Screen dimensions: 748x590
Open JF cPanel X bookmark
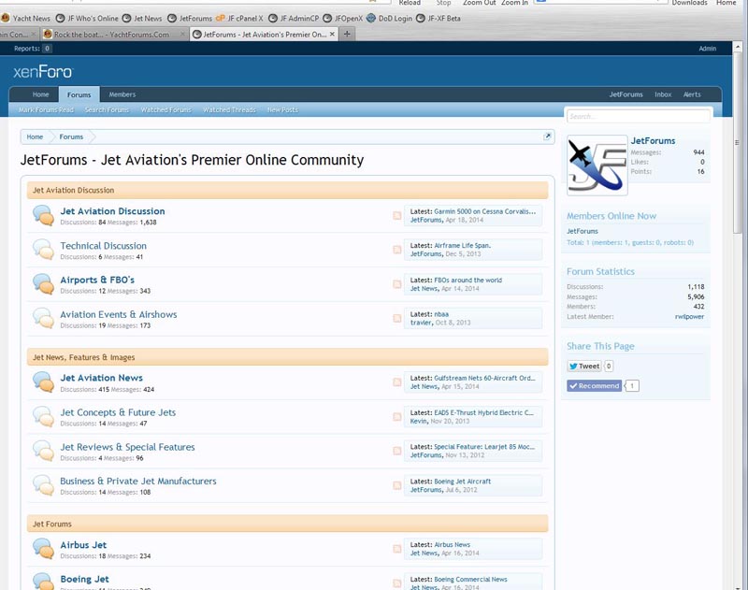click(239, 19)
